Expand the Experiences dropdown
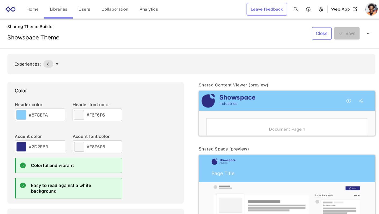 pos(57,64)
